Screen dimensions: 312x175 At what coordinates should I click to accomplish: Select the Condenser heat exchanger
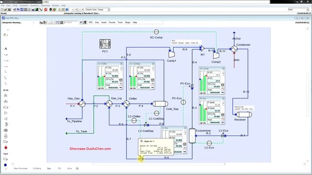pyautogui.click(x=234, y=49)
